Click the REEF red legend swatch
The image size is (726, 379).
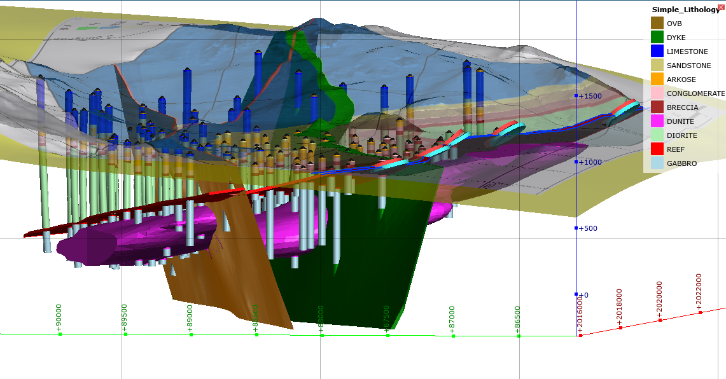click(657, 149)
